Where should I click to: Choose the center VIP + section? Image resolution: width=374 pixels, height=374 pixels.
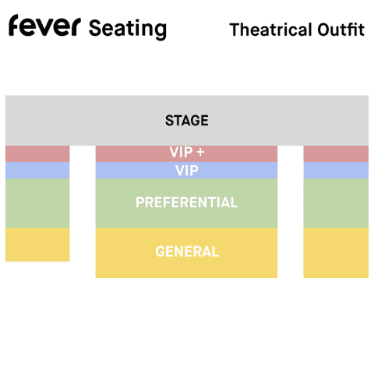(x=186, y=153)
